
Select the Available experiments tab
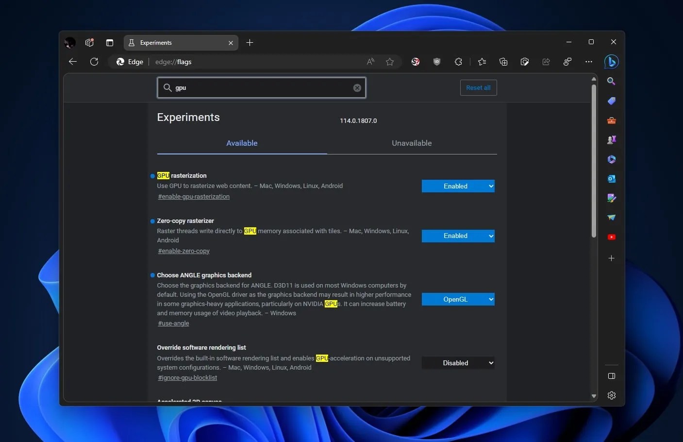point(242,143)
